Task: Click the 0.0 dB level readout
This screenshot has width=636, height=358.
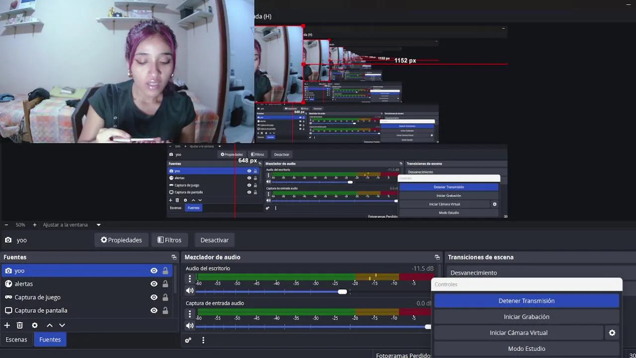Action: click(x=423, y=303)
